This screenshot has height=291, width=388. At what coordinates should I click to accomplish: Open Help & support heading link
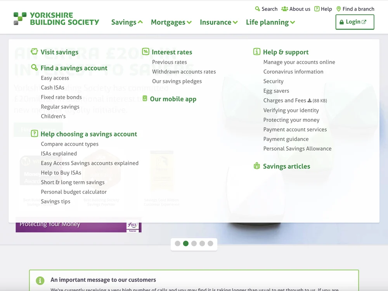click(x=286, y=52)
